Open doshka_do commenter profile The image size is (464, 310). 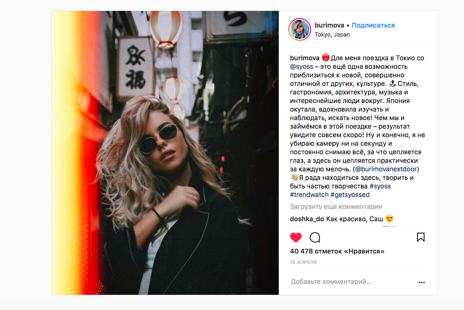[307, 219]
